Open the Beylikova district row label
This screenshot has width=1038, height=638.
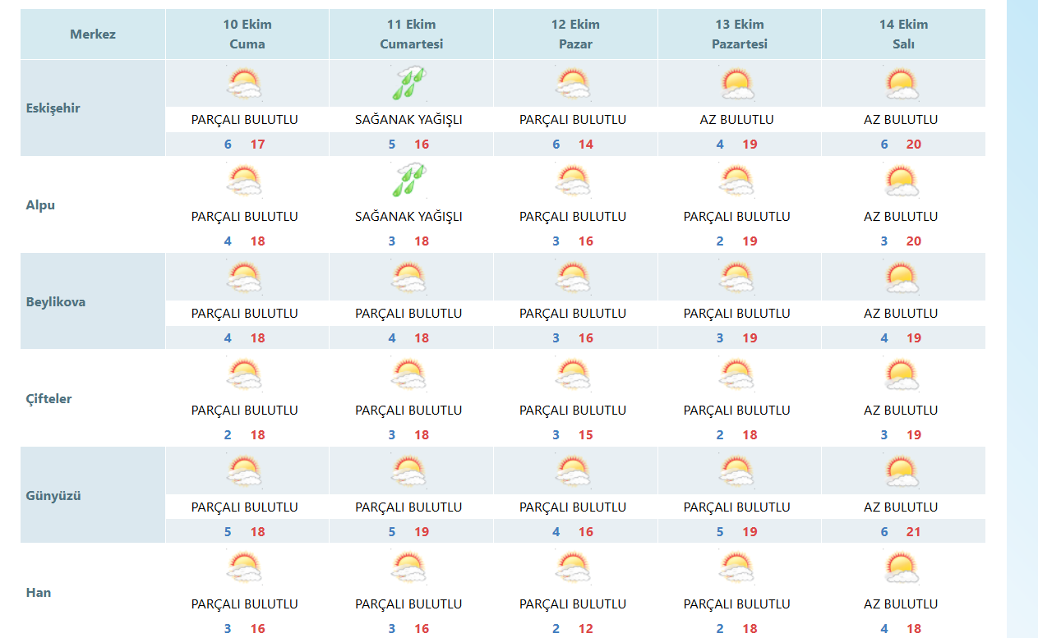pos(56,302)
